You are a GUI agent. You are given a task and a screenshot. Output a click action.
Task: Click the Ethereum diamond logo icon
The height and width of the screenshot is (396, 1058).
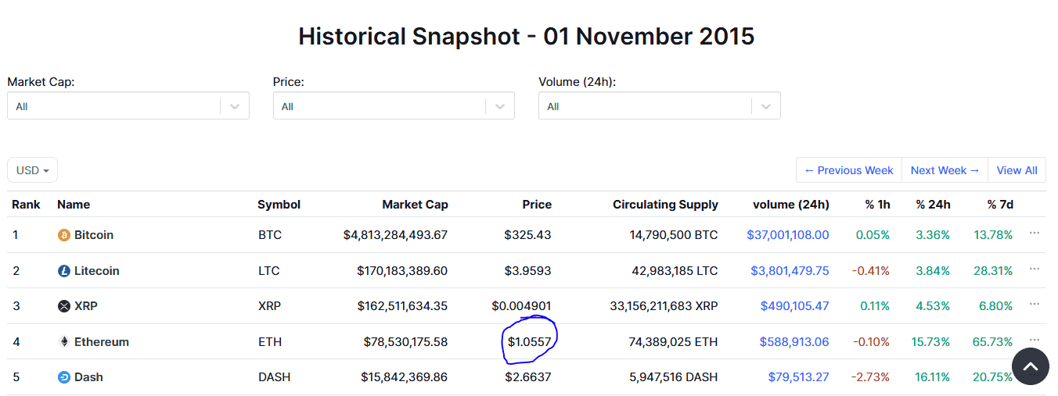point(64,341)
